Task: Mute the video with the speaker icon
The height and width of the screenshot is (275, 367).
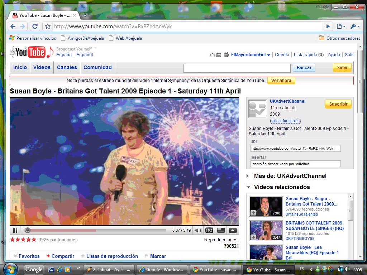Action: coord(198,230)
